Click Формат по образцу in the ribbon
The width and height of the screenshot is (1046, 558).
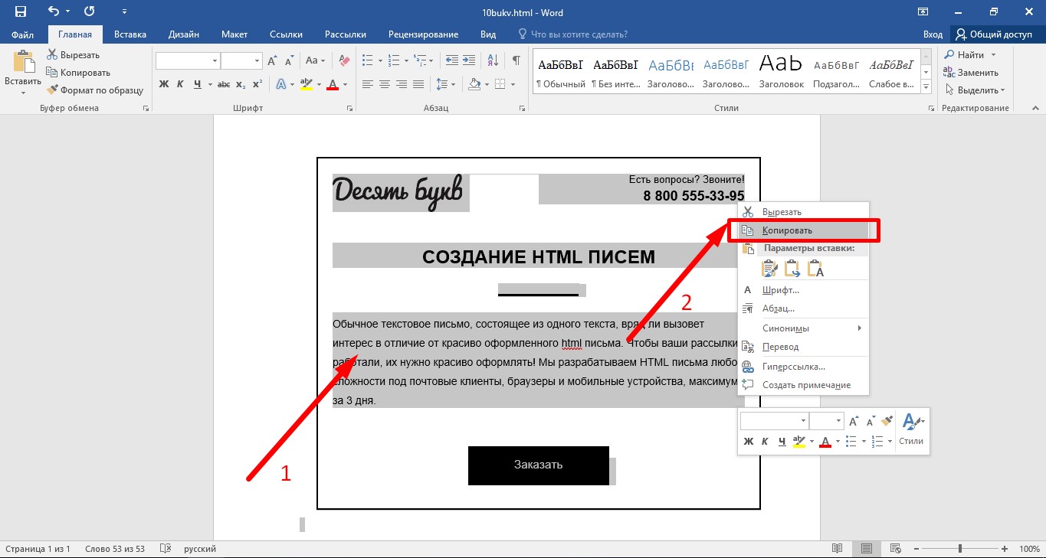[x=95, y=90]
